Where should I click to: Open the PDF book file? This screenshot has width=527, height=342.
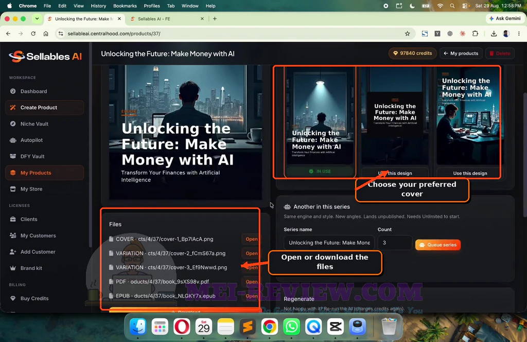251,281
